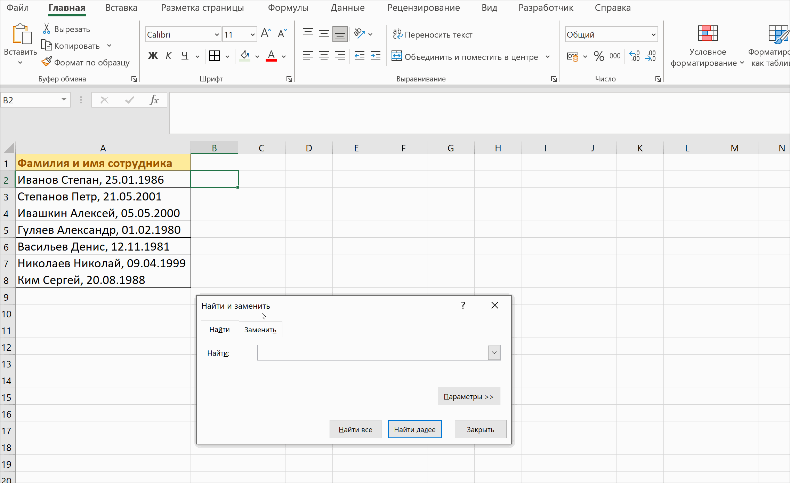The height and width of the screenshot is (483, 790).
Task: Click the Increase Indent icon
Action: point(376,56)
